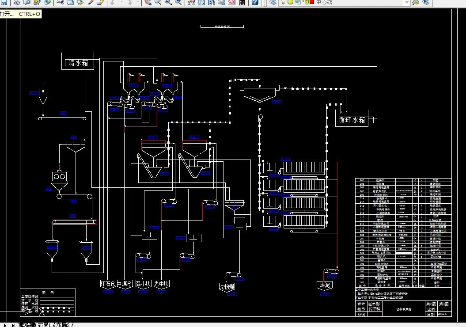Click the 3D DWF globe icon
Screen dimensions: 466x327
pyautogui.click(x=48, y=2)
